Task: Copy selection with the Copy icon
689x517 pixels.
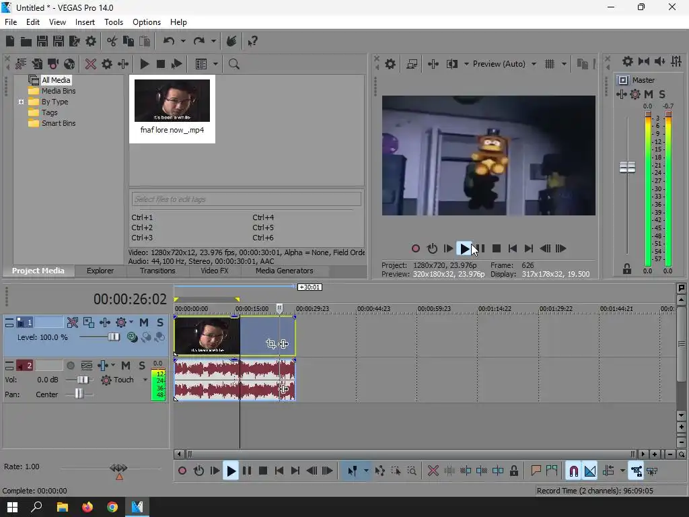Action: tap(129, 41)
